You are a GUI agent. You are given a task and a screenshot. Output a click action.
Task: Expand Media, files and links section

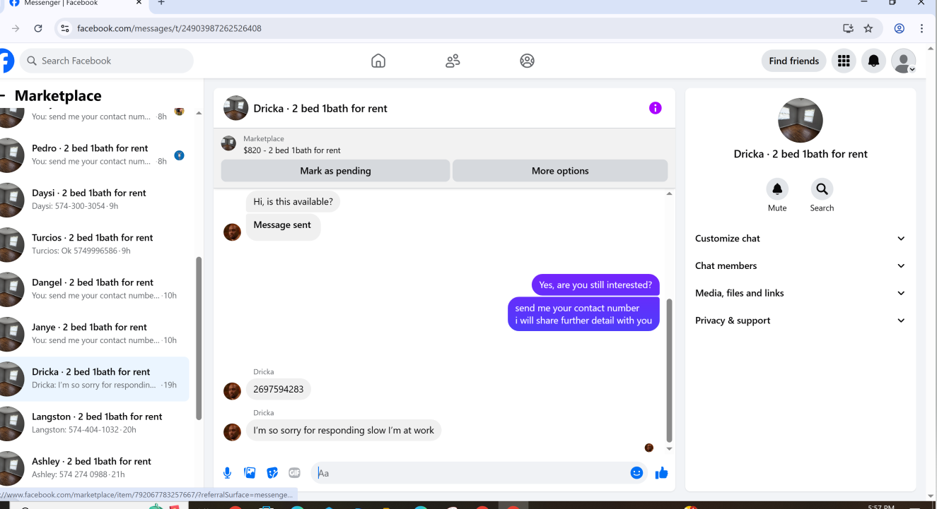tap(801, 293)
